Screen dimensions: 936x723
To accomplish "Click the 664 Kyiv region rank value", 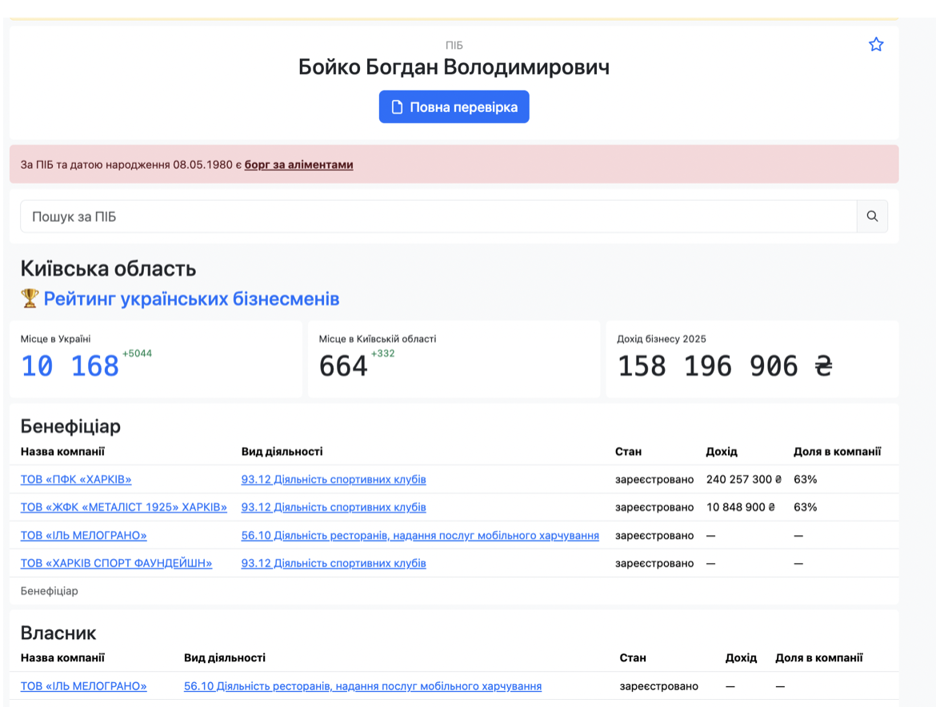I will (343, 365).
